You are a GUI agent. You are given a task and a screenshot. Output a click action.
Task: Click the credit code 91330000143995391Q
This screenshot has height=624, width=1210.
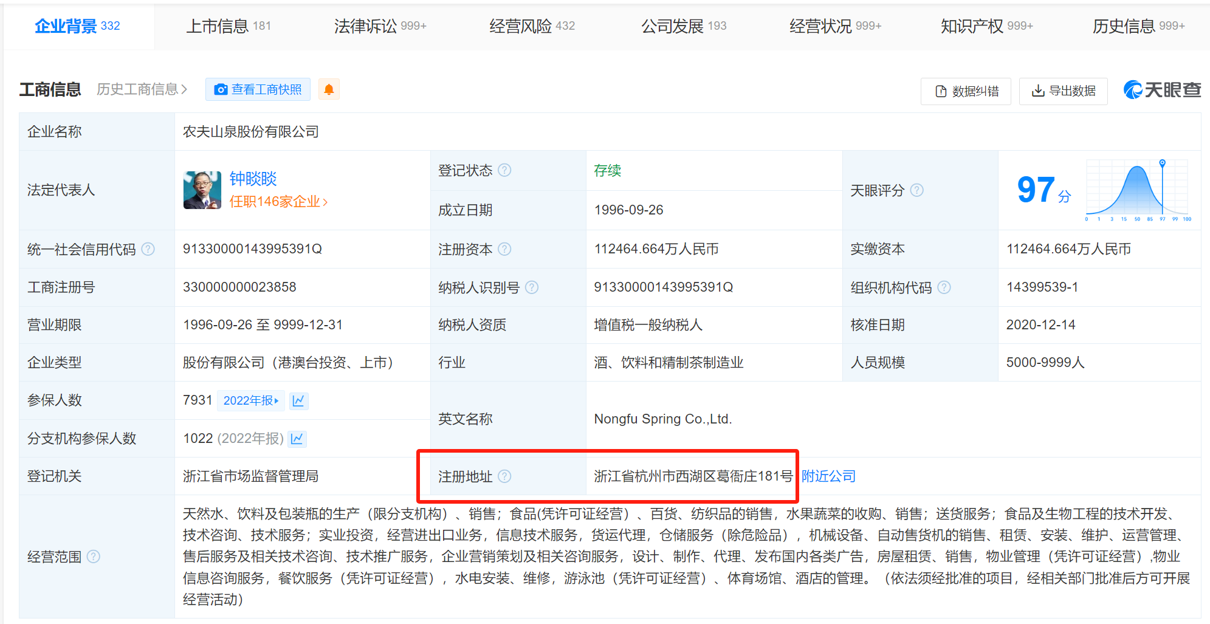[x=252, y=249]
